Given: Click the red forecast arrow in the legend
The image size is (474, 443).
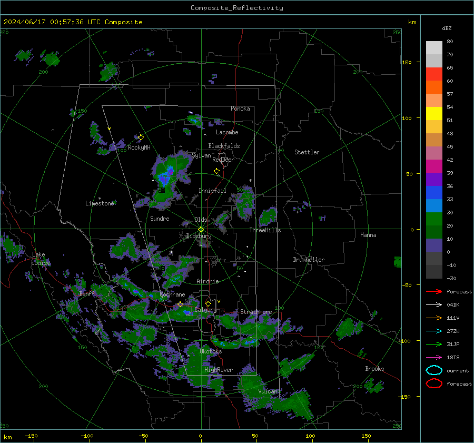Looking at the screenshot, I should (x=434, y=291).
